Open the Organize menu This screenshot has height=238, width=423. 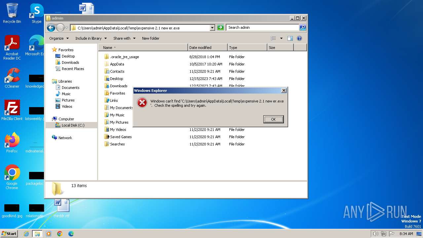[59, 38]
